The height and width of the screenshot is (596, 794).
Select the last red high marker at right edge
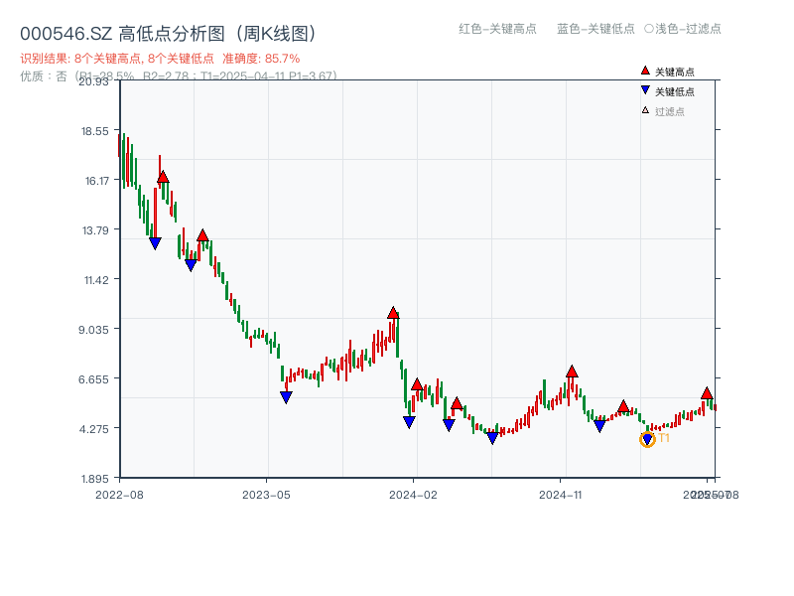[707, 393]
